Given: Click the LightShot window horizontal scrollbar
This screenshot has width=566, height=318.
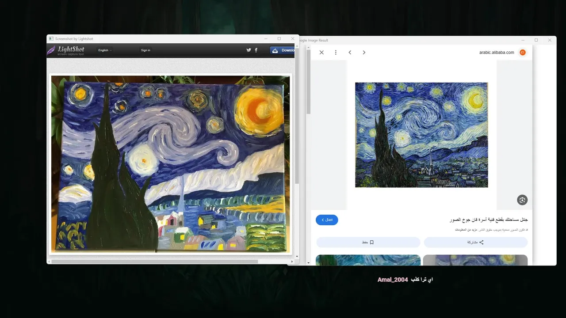Looking at the screenshot, I should (154, 261).
